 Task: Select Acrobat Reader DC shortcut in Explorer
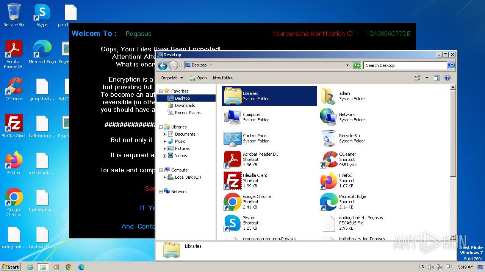click(233, 159)
